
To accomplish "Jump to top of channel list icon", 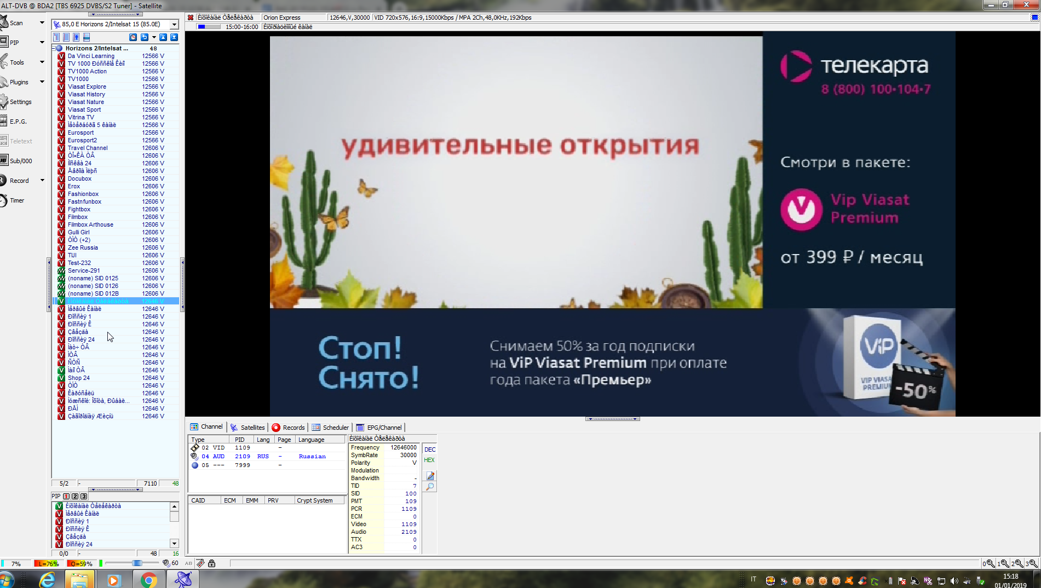I will (x=163, y=37).
